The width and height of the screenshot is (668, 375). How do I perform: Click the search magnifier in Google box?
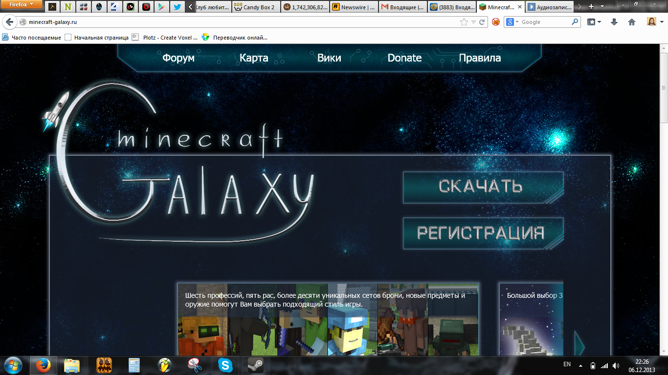575,22
